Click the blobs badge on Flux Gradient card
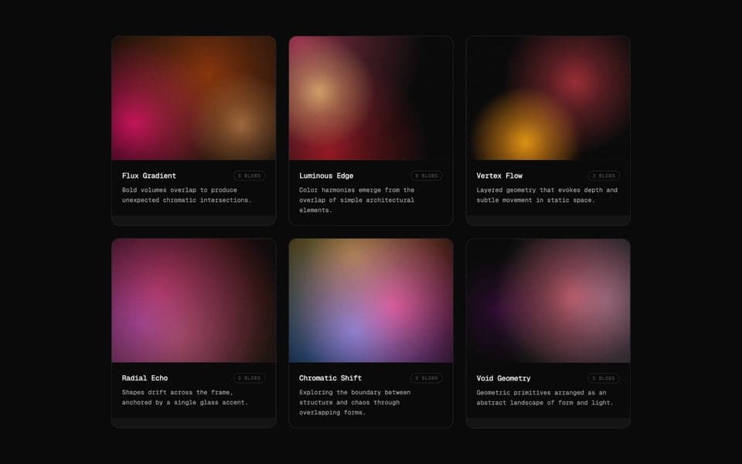742x464 pixels. tap(250, 176)
